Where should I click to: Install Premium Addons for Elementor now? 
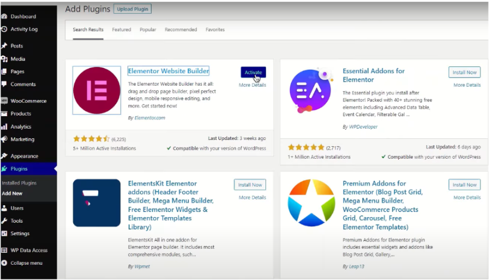(x=465, y=185)
